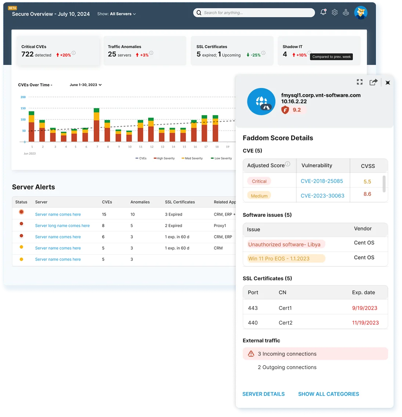Sort table by SSL Certificates column

pyautogui.click(x=180, y=202)
